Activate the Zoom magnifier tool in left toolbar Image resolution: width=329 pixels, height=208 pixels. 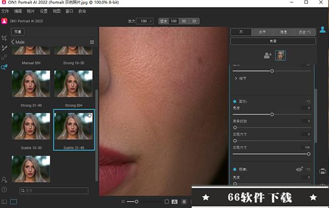pos(4,67)
